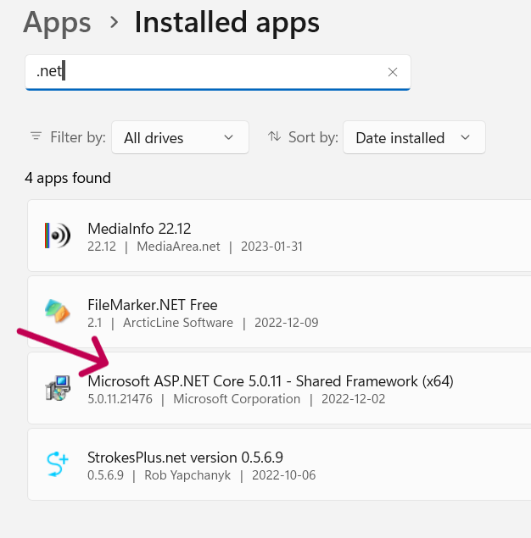Click the filter lines icon
Viewport: 531px width, 538px height.
point(36,136)
